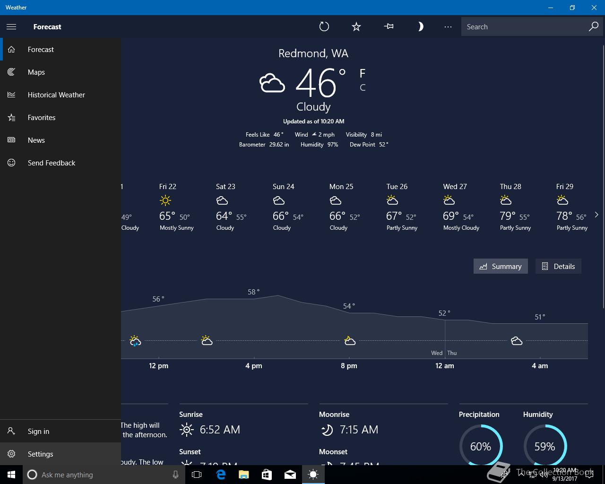Select the Fri 22 daily forecast
This screenshot has height=484, width=605.
(177, 207)
